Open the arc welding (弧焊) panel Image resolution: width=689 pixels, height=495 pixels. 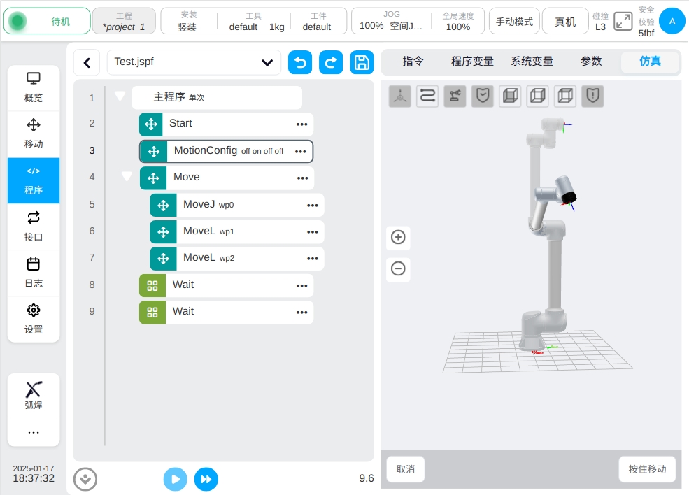[34, 396]
